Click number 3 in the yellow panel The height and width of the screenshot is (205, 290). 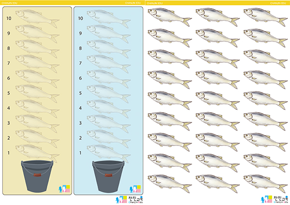(9, 123)
